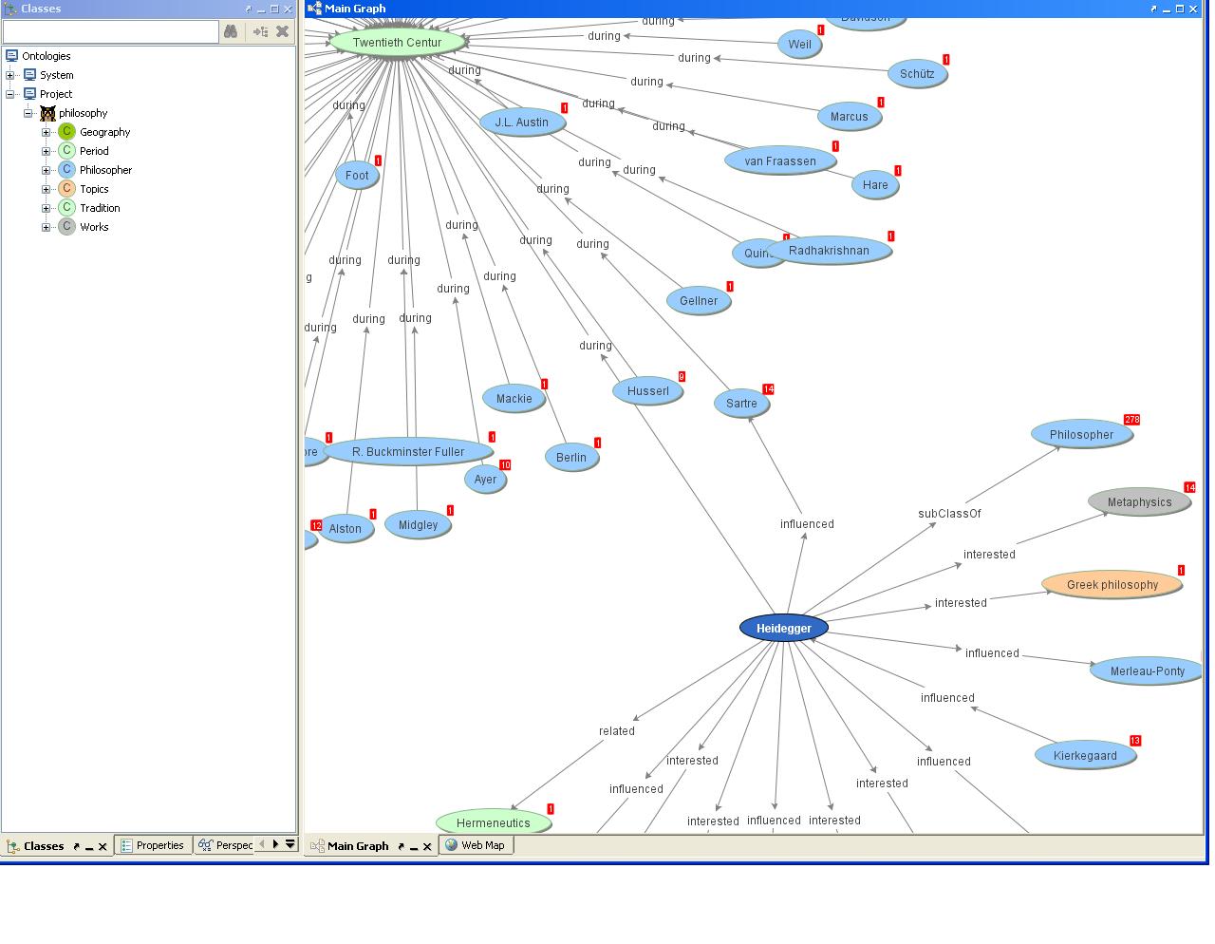Click the dark green C icon for Geography
Screen dimensions: 1215x944
click(66, 132)
